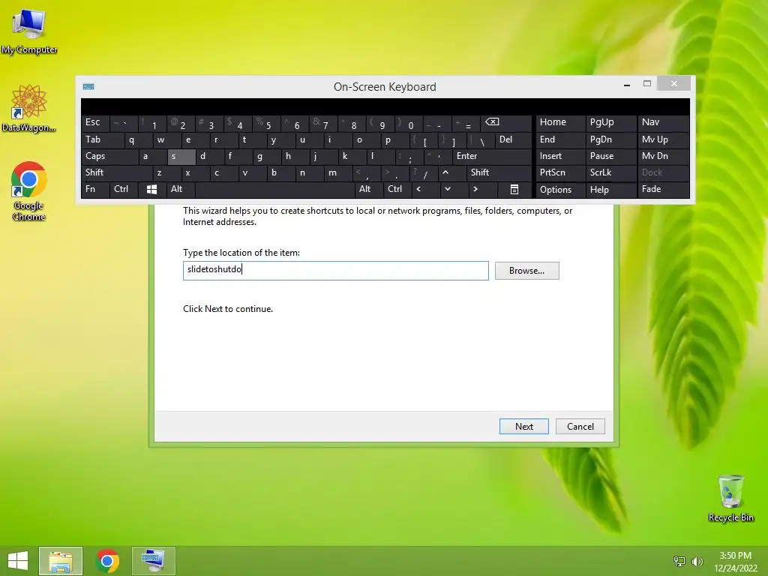The width and height of the screenshot is (768, 576).
Task: Click the Del key
Action: [x=513, y=140]
